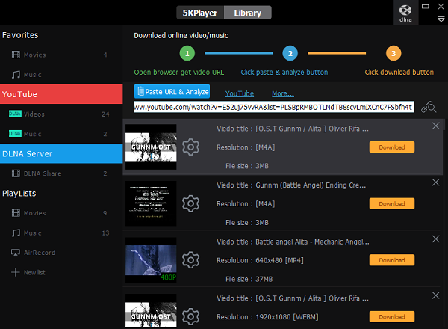Open settings gear for 1920x1080 WEBM item
This screenshot has height=329, width=448.
coord(190,316)
